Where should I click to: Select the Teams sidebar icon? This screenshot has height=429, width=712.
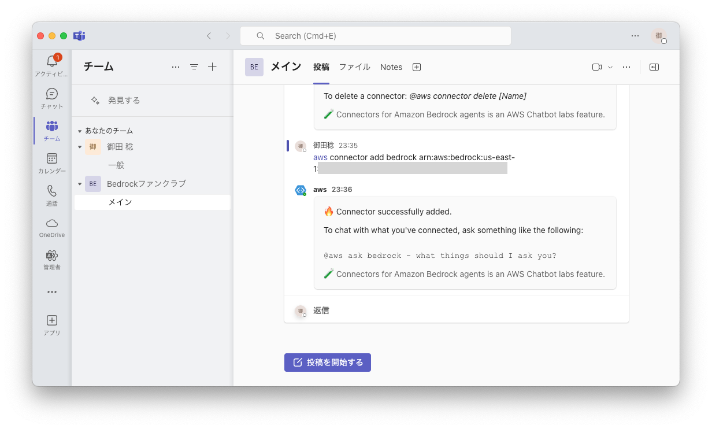pos(52,126)
